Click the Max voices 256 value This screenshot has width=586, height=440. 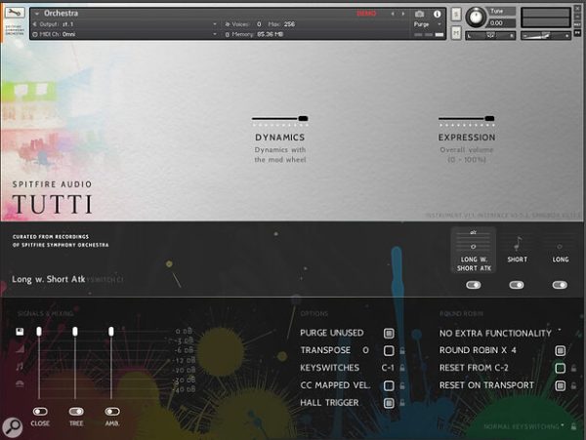coord(289,24)
